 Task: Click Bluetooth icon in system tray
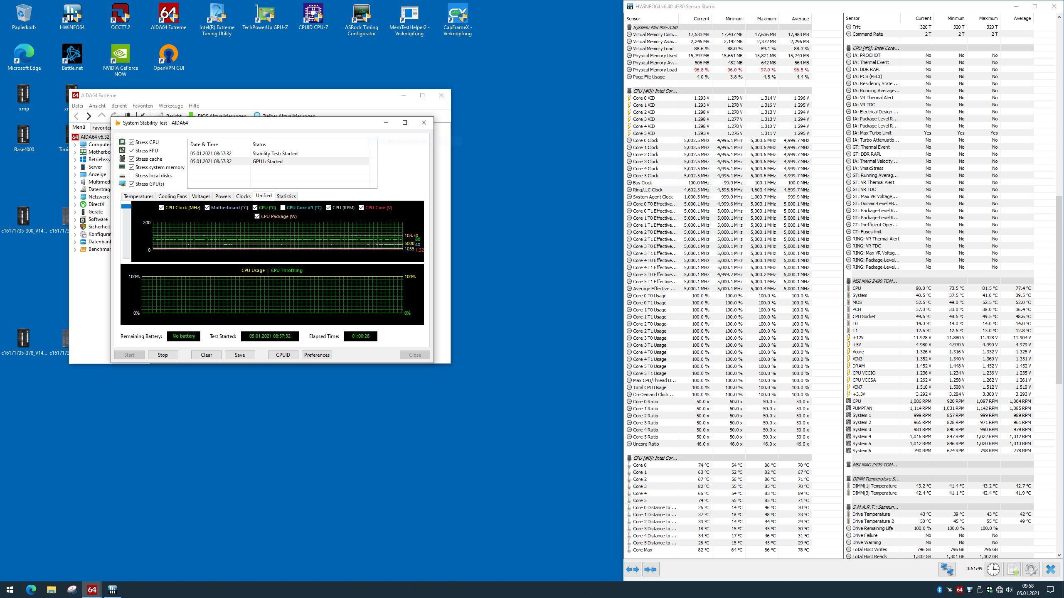click(939, 590)
